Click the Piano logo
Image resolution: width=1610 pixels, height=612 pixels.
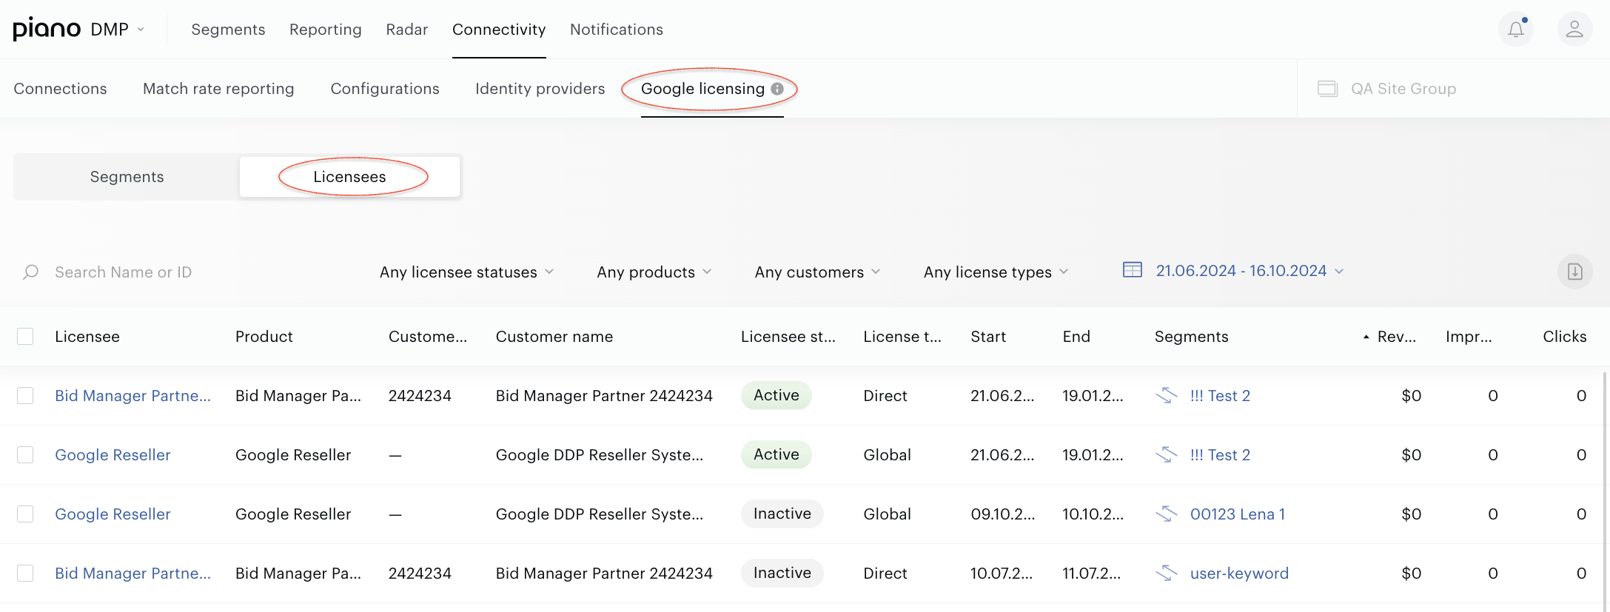(47, 29)
